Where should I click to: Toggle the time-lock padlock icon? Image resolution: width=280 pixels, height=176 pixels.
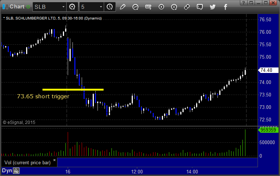pos(16,171)
